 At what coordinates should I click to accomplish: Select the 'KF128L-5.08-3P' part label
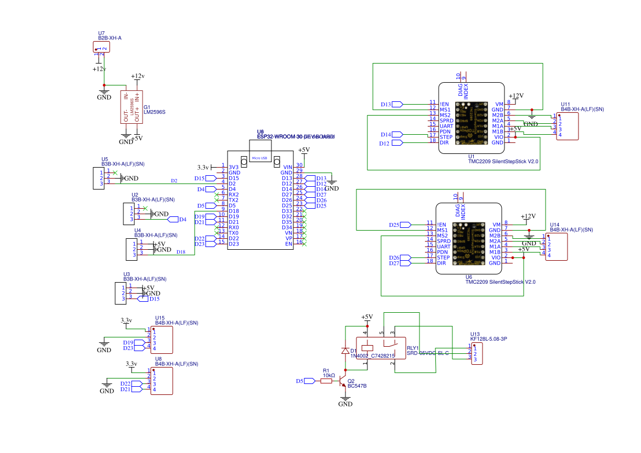pos(489,339)
